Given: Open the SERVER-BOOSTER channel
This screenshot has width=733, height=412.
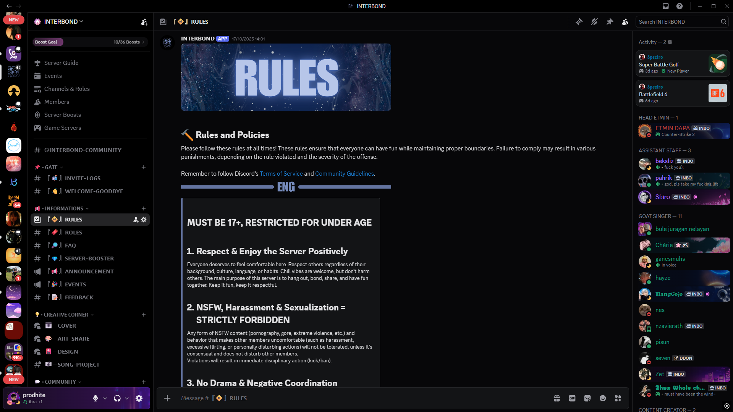Looking at the screenshot, I should pos(90,259).
